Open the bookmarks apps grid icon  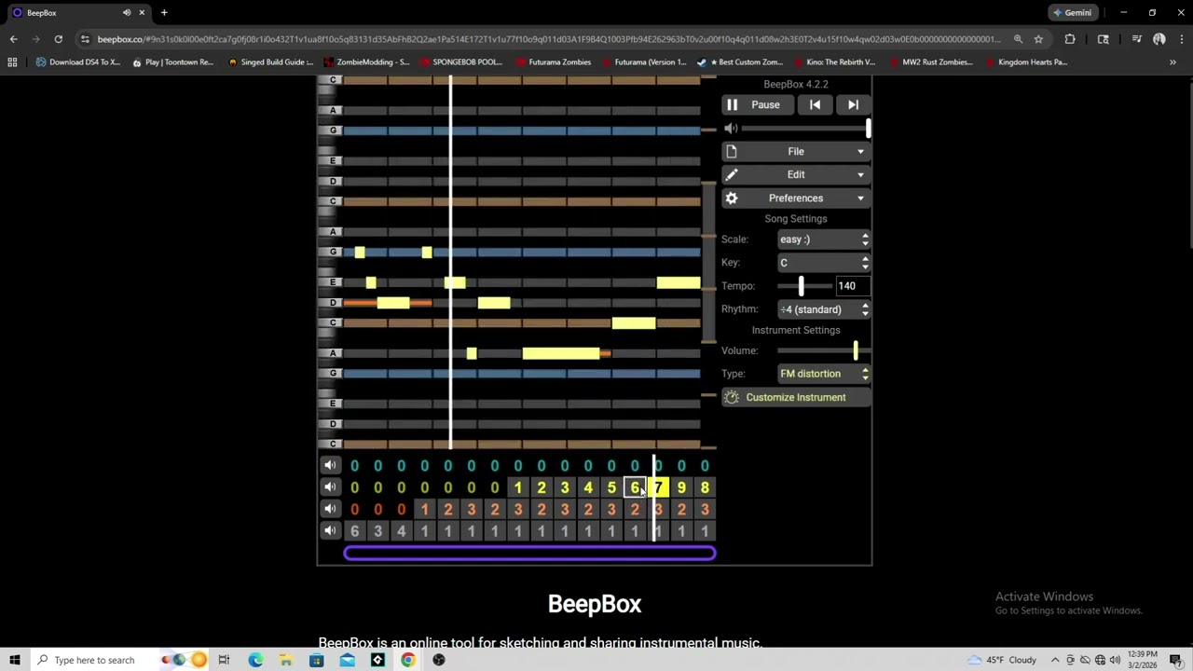pos(12,62)
